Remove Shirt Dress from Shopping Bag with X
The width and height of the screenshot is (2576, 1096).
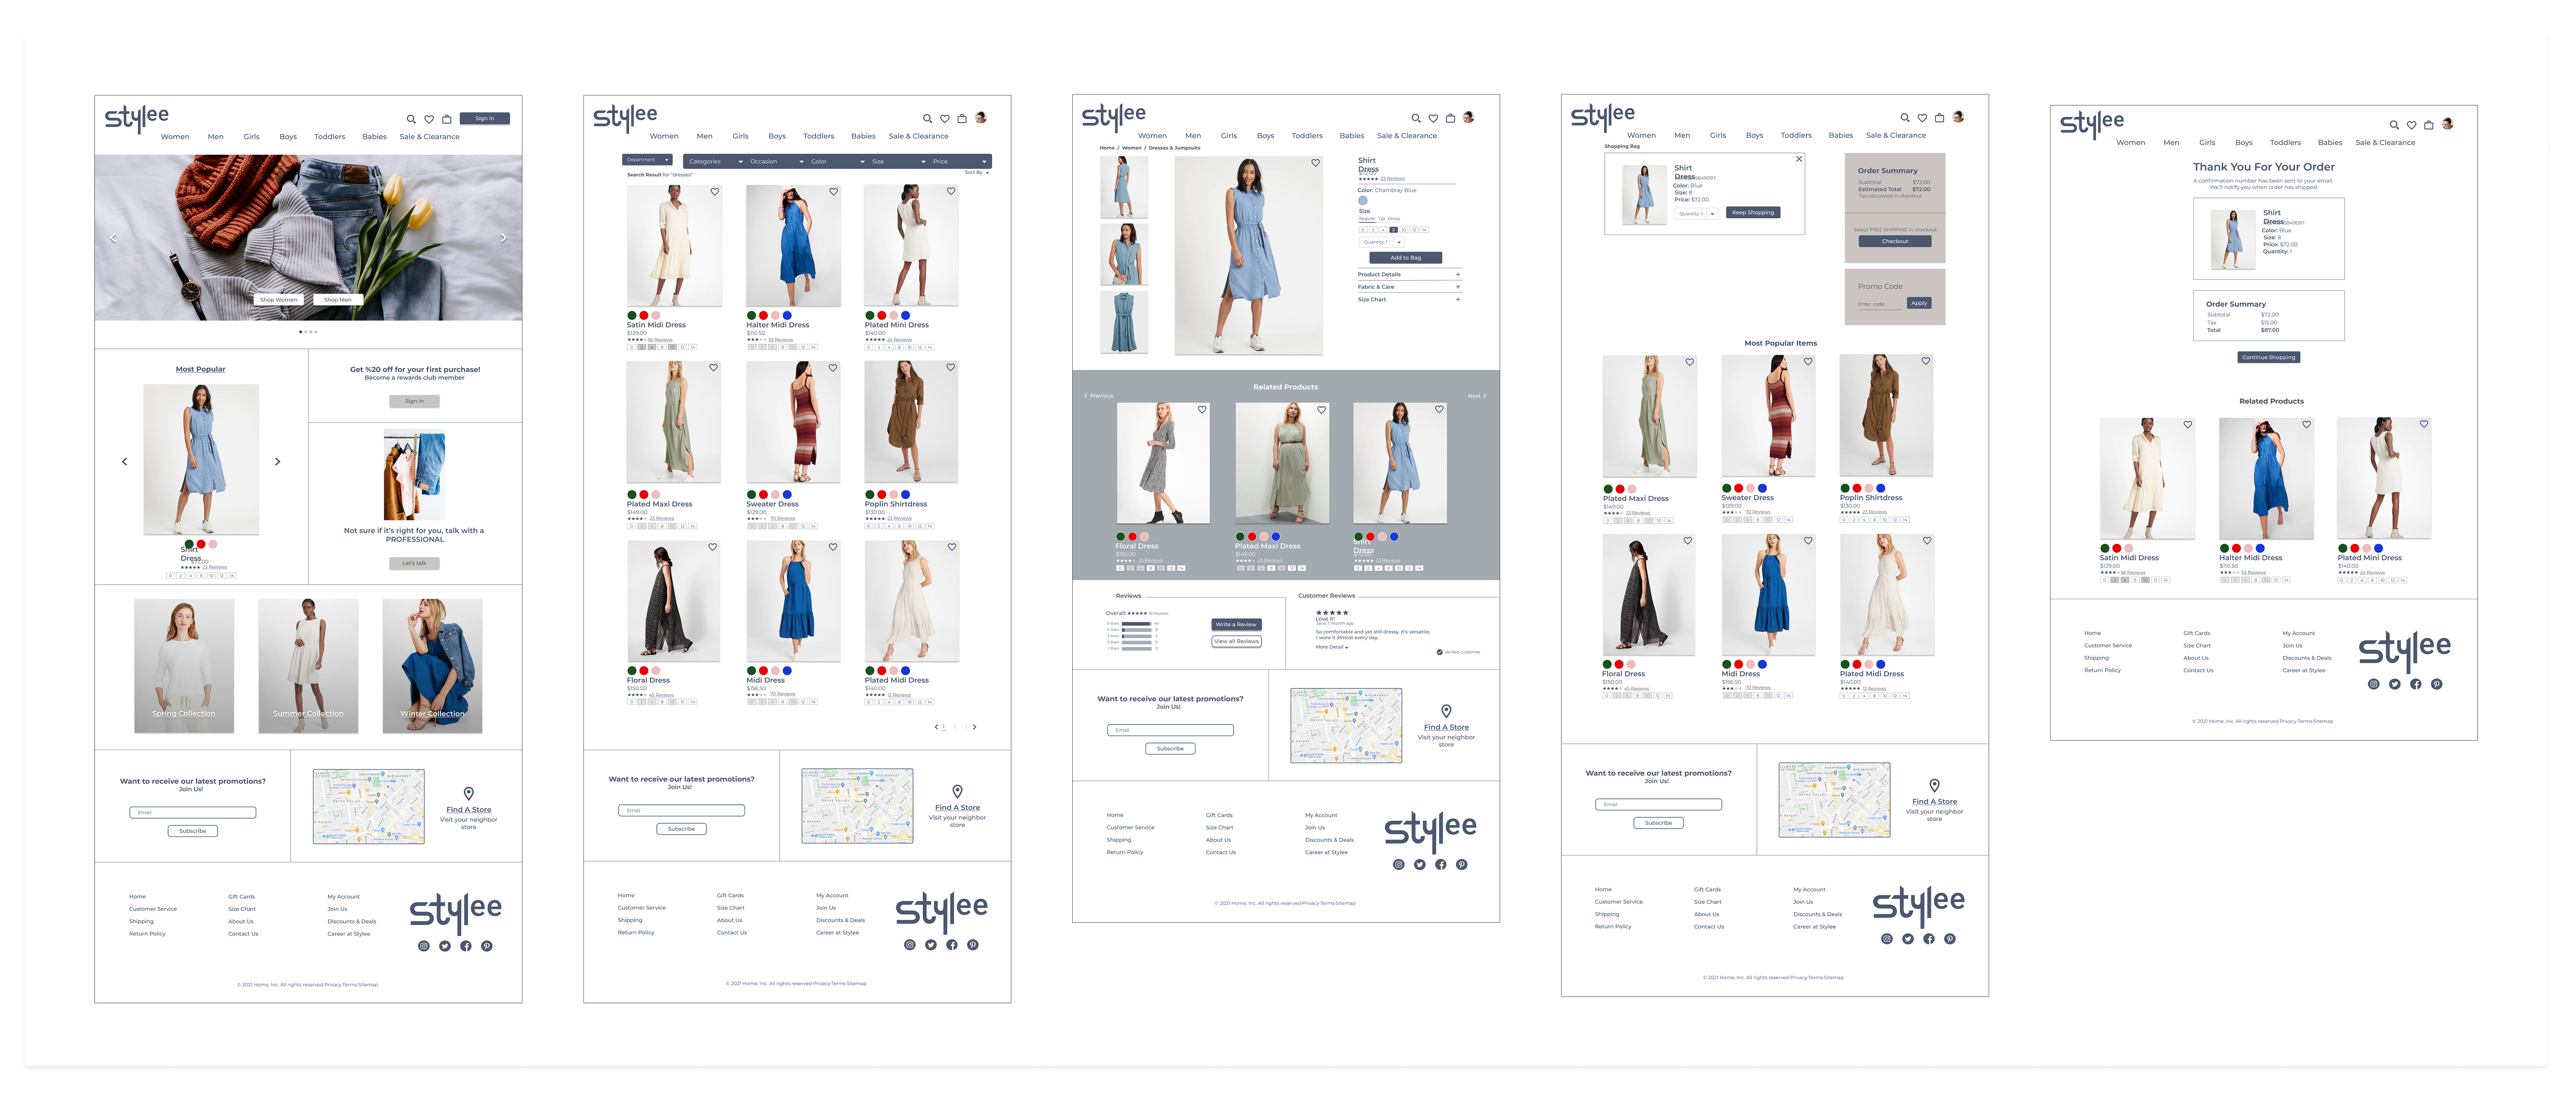pyautogui.click(x=1798, y=159)
